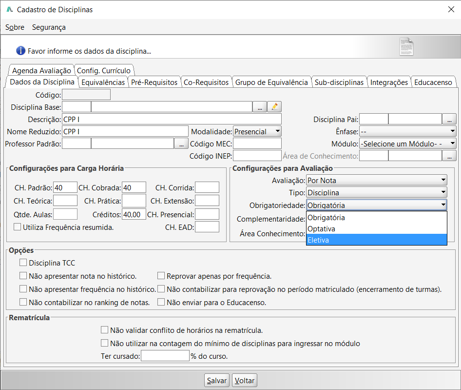Expand the Tipo dropdown
The image size is (461, 390).
click(377, 192)
